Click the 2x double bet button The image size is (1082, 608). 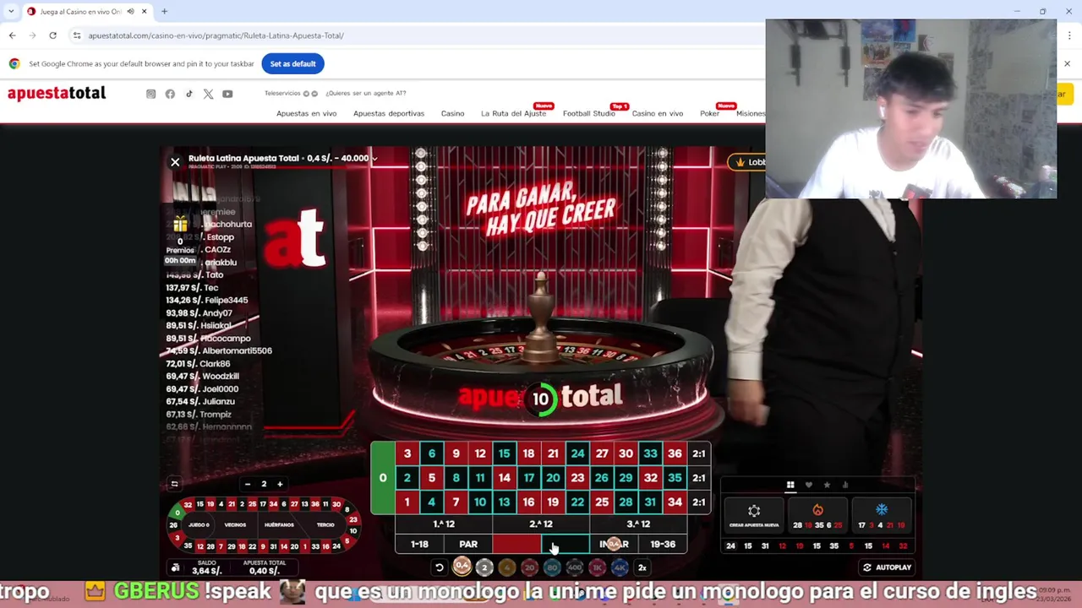tap(642, 567)
